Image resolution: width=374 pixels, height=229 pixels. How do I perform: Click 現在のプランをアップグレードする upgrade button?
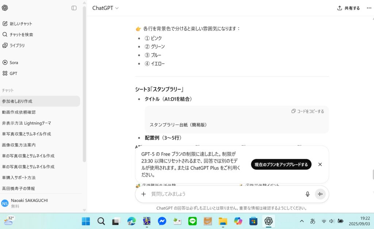(281, 164)
